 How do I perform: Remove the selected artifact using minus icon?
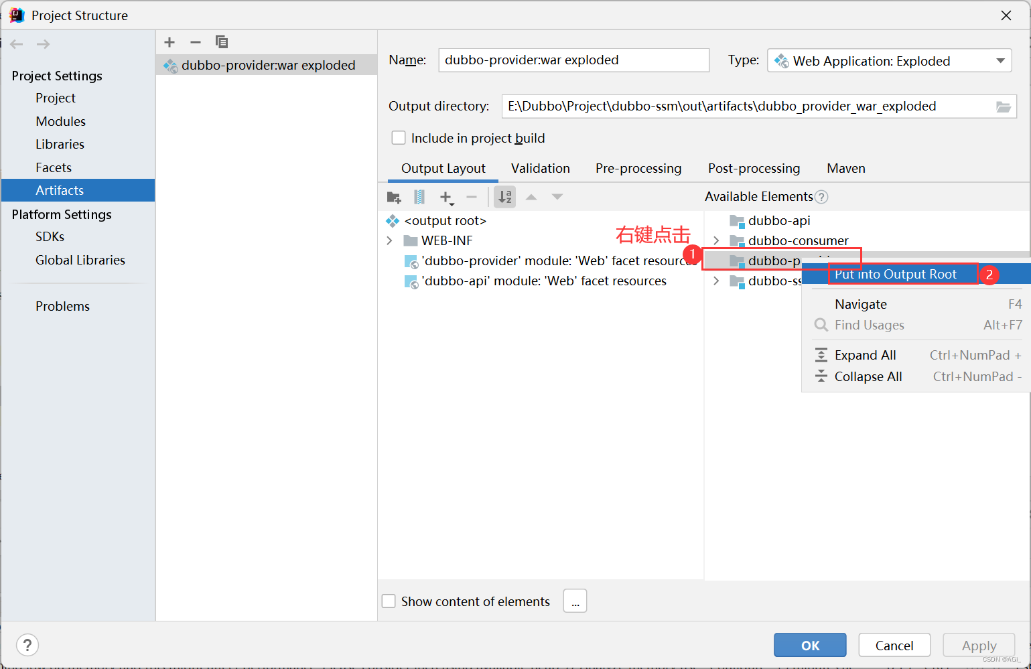coord(196,42)
